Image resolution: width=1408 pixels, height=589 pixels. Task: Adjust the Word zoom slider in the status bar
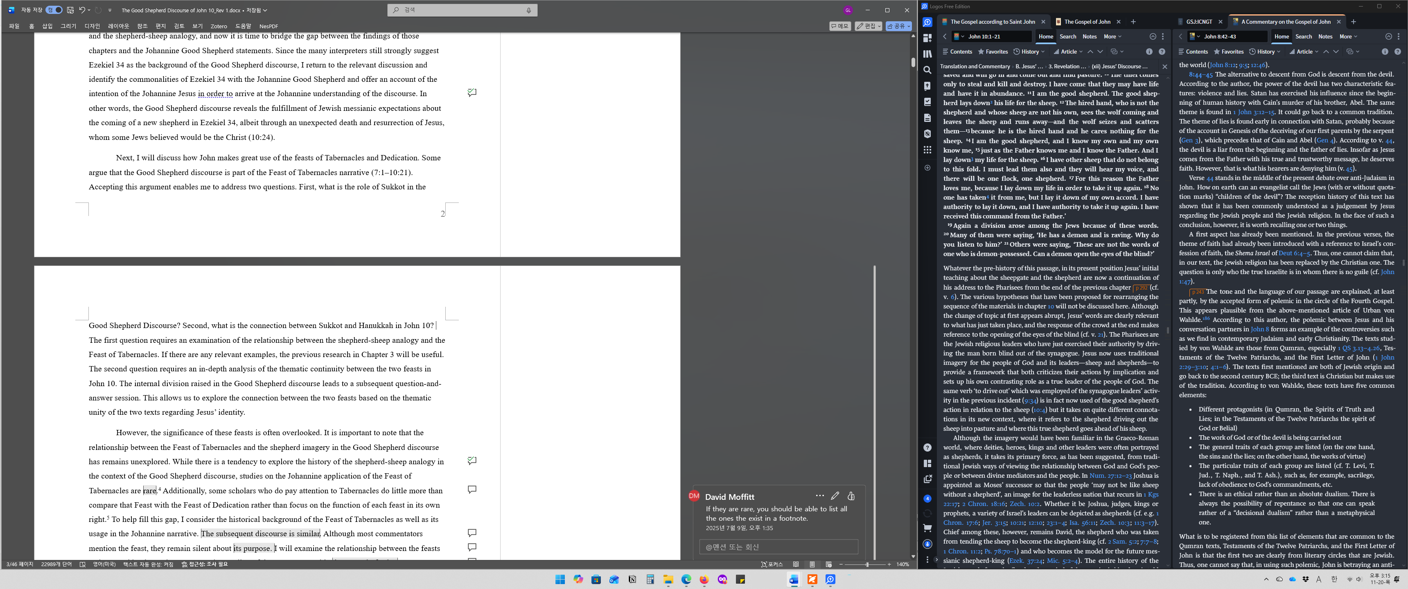[x=867, y=564]
